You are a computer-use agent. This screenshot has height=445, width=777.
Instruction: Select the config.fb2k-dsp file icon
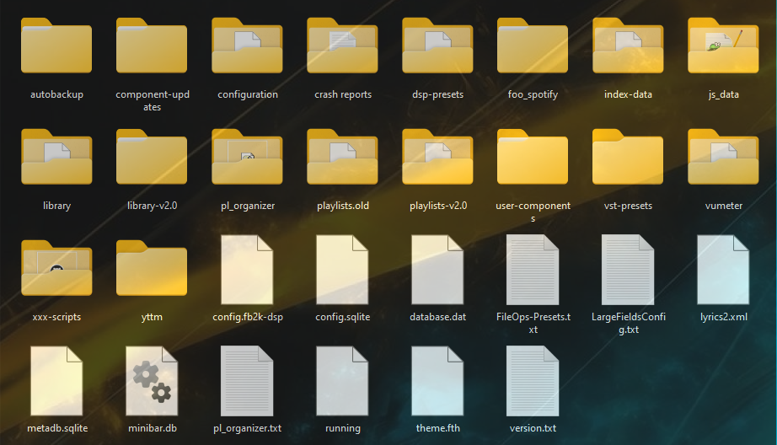(x=247, y=270)
